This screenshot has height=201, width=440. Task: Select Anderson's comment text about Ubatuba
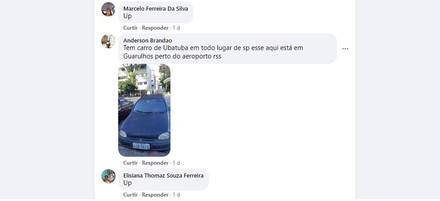point(213,52)
